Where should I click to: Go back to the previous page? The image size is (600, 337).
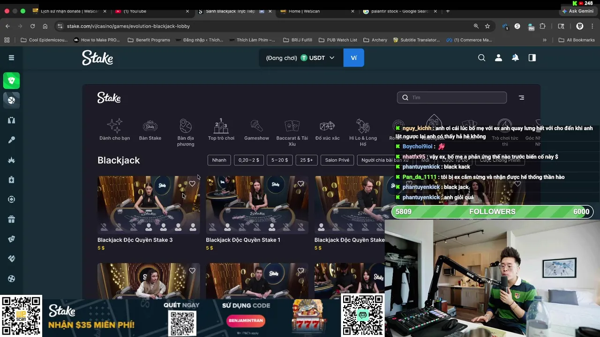point(7,26)
